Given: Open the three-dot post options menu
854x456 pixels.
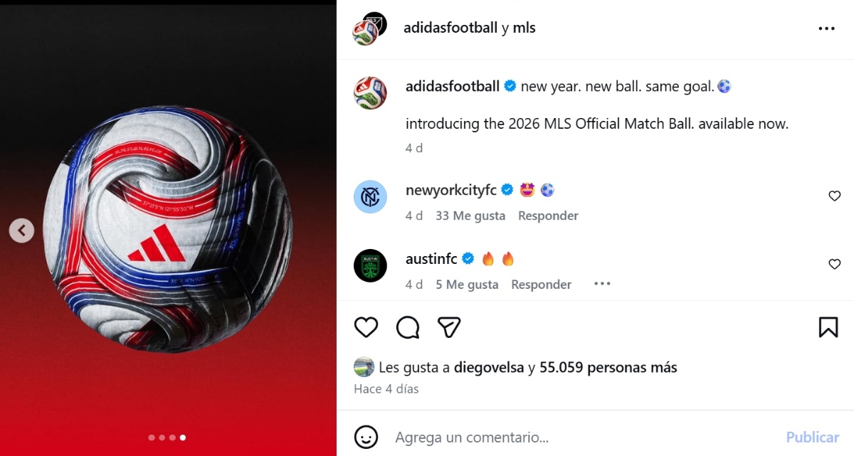Looking at the screenshot, I should (x=826, y=28).
